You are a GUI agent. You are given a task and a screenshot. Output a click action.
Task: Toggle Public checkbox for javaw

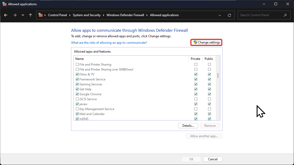(x=209, y=104)
